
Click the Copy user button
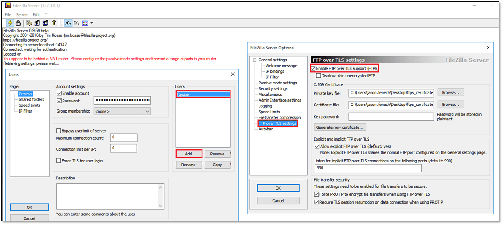[217, 165]
